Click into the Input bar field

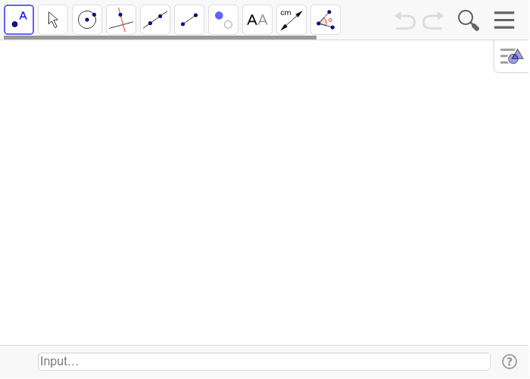[264, 362]
